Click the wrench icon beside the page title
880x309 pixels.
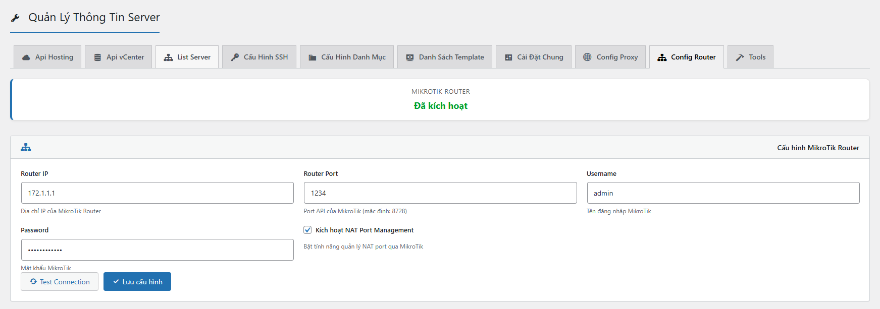coord(15,18)
